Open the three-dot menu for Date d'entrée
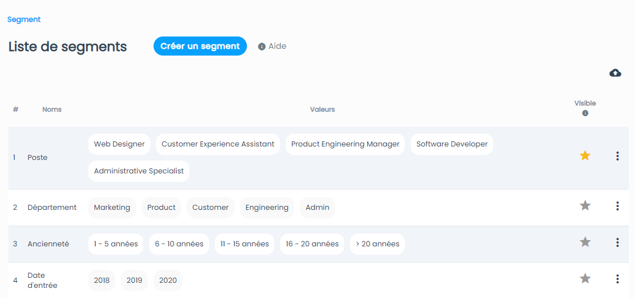The image size is (635, 298). 617,279
